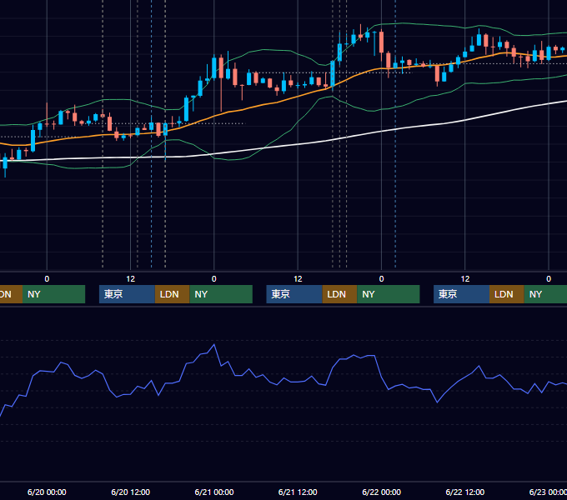Viewport: 567px width, 500px height.
Task: Click hour label 12 above 6/21 12:00
Action: (298, 279)
